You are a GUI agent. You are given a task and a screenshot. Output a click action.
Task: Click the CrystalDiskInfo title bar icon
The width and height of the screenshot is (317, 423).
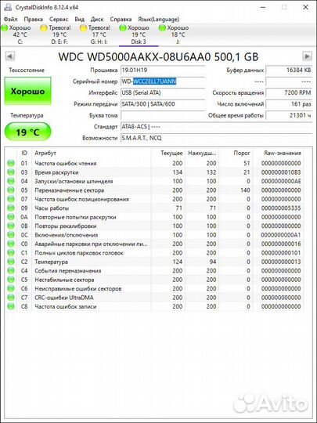pyautogui.click(x=8, y=7)
